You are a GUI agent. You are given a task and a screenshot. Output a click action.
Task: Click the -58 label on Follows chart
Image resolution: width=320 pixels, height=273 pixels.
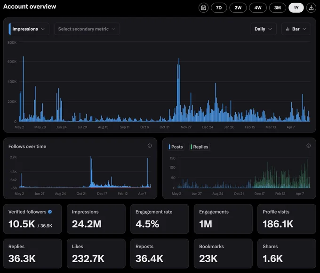tap(14, 188)
